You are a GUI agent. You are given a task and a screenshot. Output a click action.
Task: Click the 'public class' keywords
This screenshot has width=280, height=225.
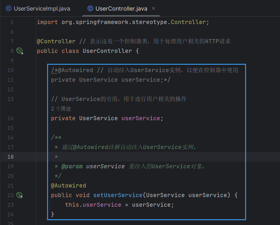point(58,51)
